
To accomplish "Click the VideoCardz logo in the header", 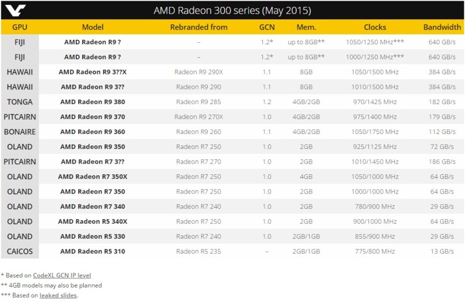I will [15, 11].
